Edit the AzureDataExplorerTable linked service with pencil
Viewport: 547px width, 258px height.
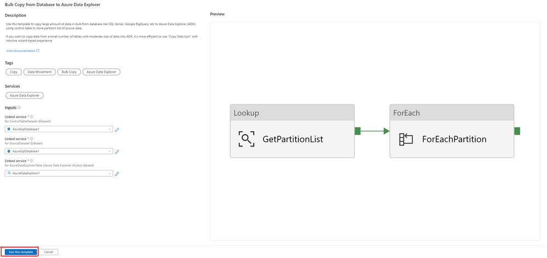pos(117,174)
